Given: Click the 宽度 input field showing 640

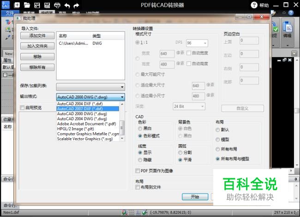Looking at the screenshot, I should pyautogui.click(x=167, y=54).
